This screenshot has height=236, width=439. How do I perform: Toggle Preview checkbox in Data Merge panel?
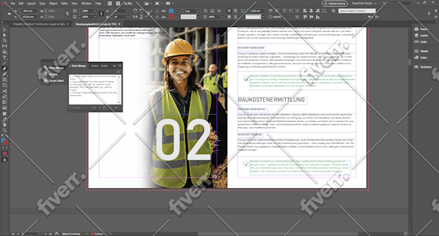[70, 108]
